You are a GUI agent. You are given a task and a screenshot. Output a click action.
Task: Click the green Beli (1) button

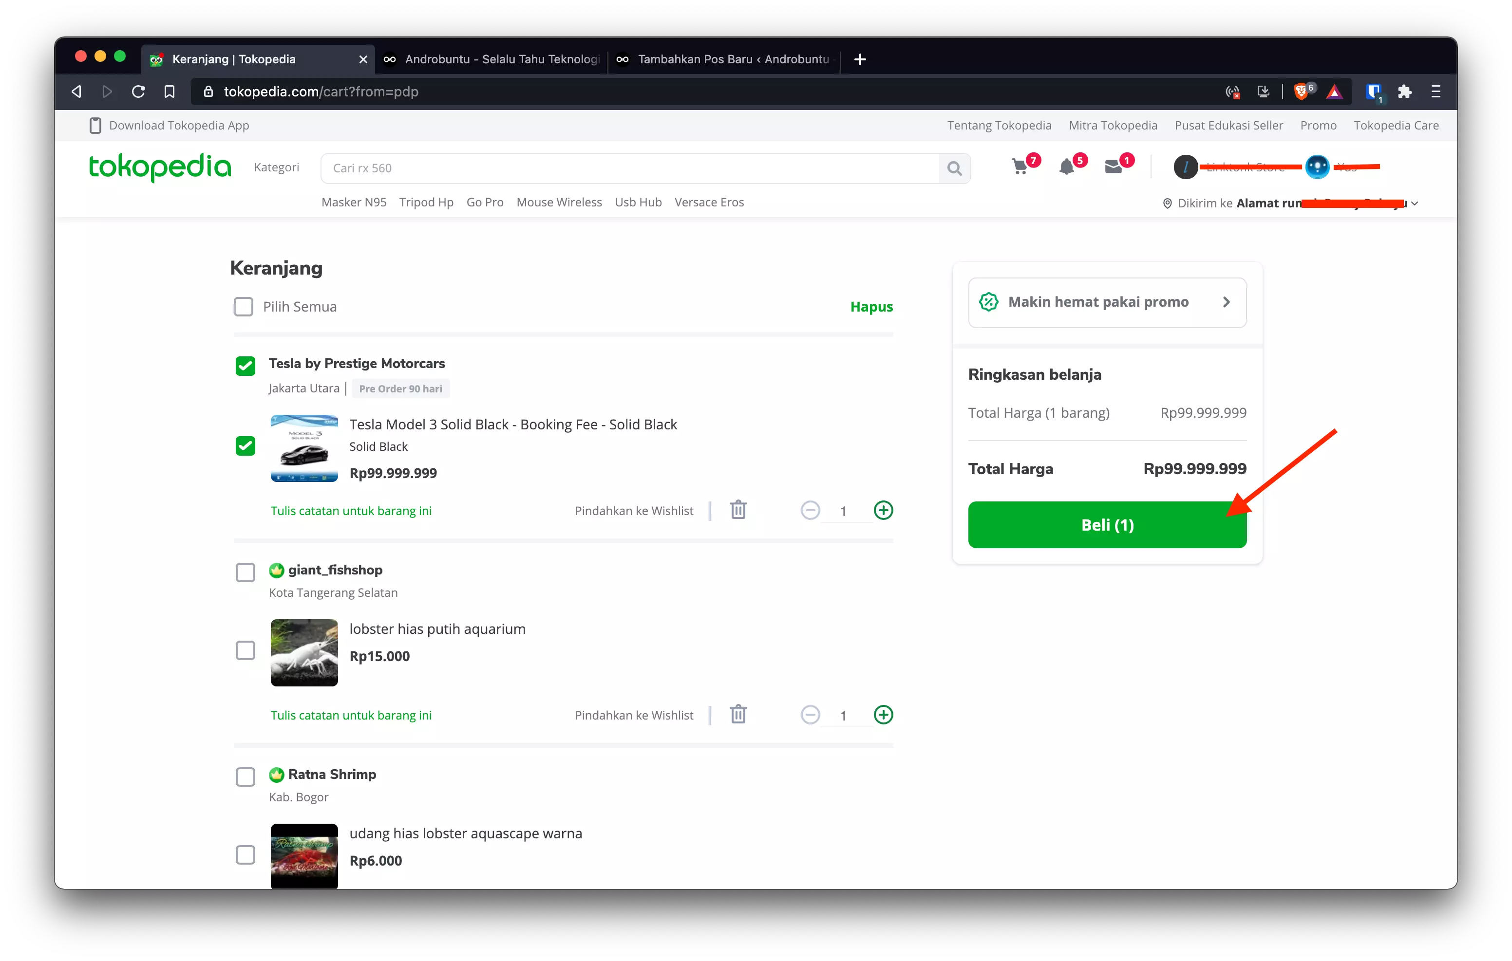pos(1106,525)
